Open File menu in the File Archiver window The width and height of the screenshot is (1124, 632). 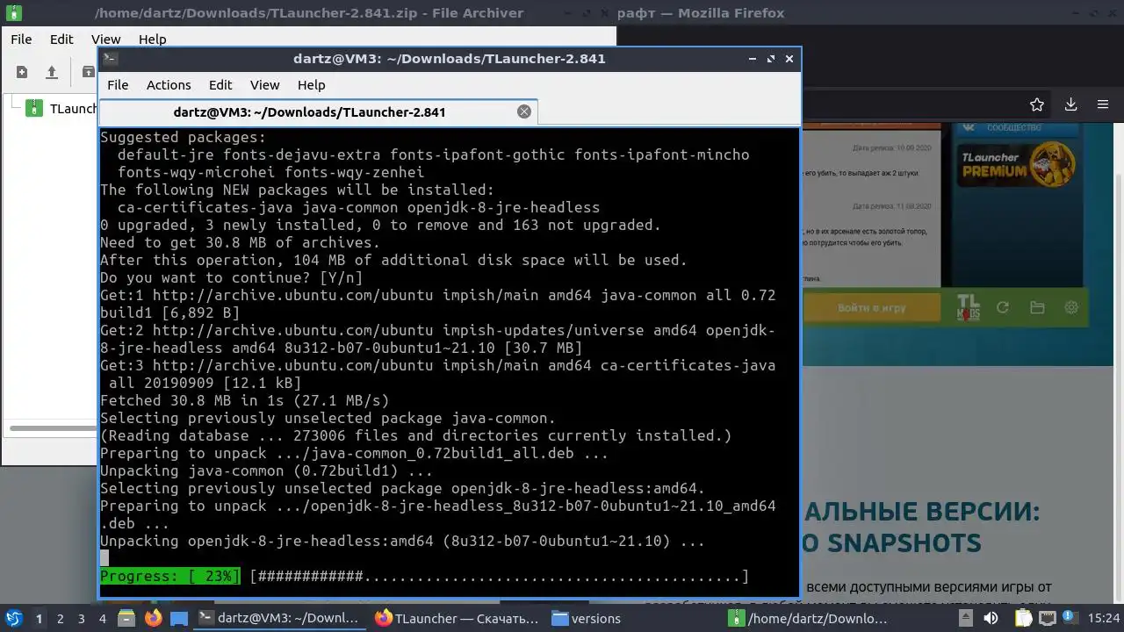(x=21, y=39)
